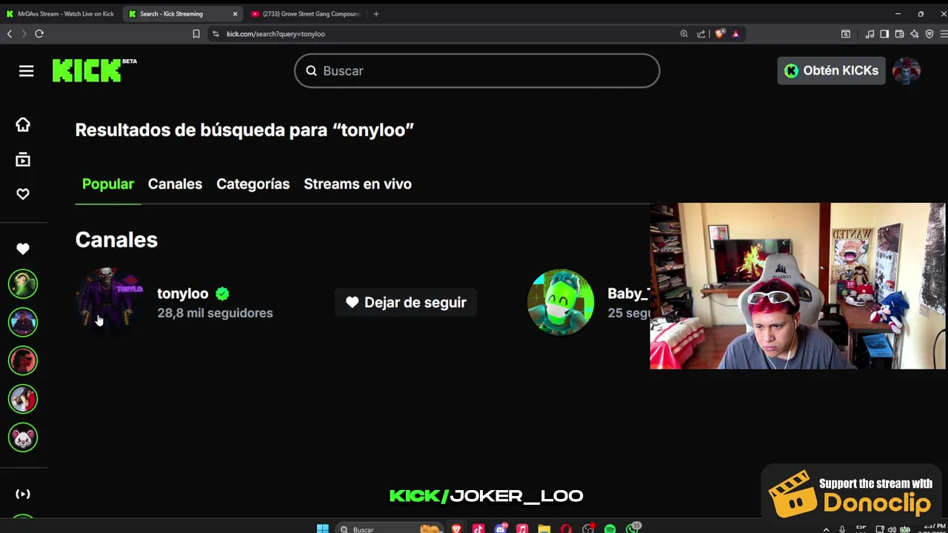Switch to Grove Street Gang YouTube tab
This screenshot has width=948, height=533.
pyautogui.click(x=306, y=13)
